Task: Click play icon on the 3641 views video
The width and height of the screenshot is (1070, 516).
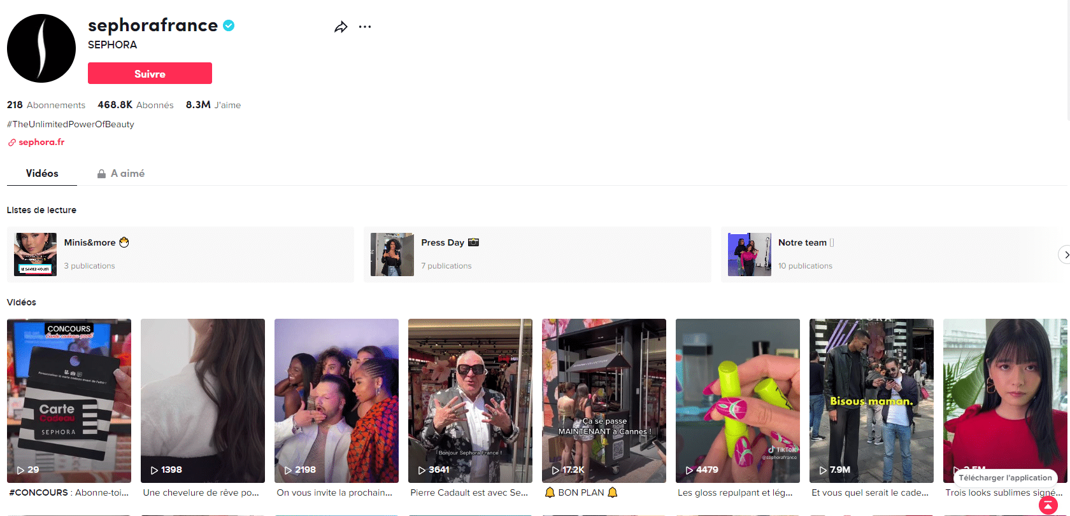Action: tap(422, 470)
